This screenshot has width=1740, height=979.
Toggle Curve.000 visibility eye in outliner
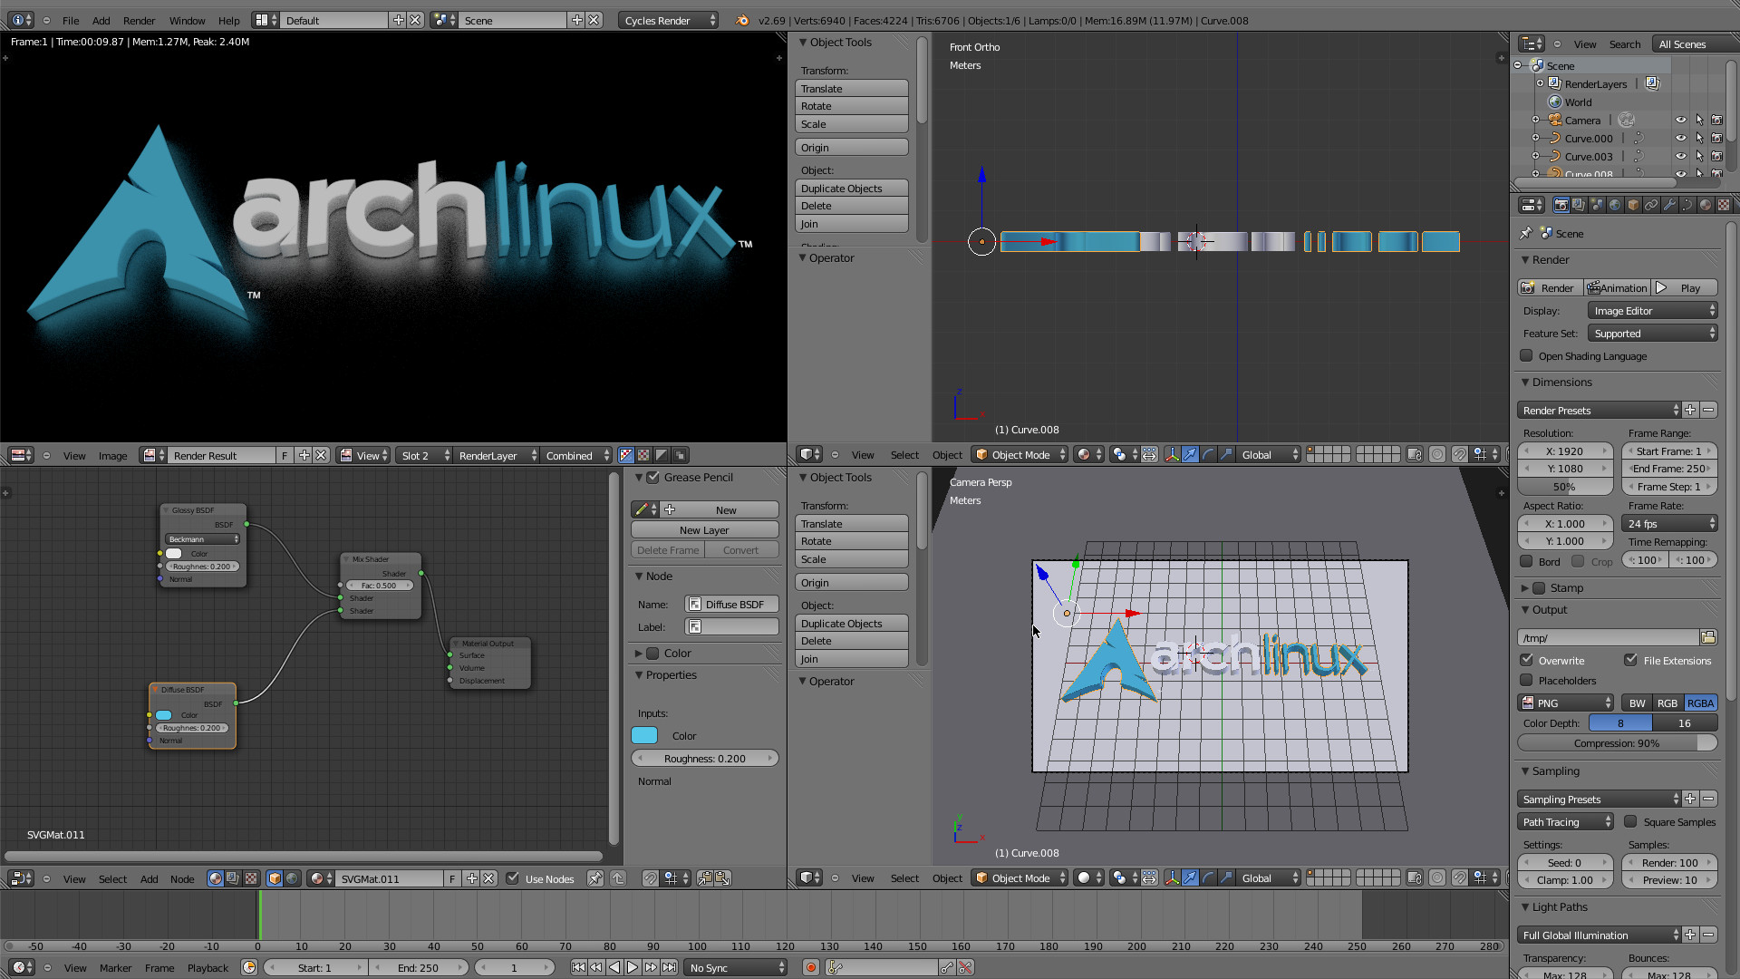tap(1681, 138)
